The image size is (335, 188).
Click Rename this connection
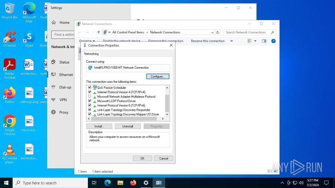click(x=208, y=41)
